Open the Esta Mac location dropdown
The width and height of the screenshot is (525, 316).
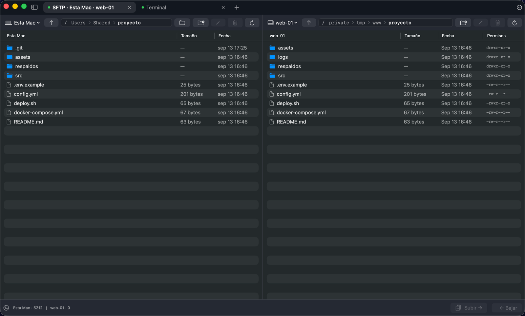[22, 23]
